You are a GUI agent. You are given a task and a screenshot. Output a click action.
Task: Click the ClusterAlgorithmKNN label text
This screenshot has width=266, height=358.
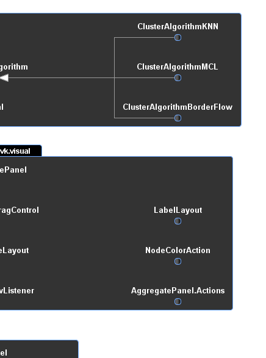click(x=178, y=26)
